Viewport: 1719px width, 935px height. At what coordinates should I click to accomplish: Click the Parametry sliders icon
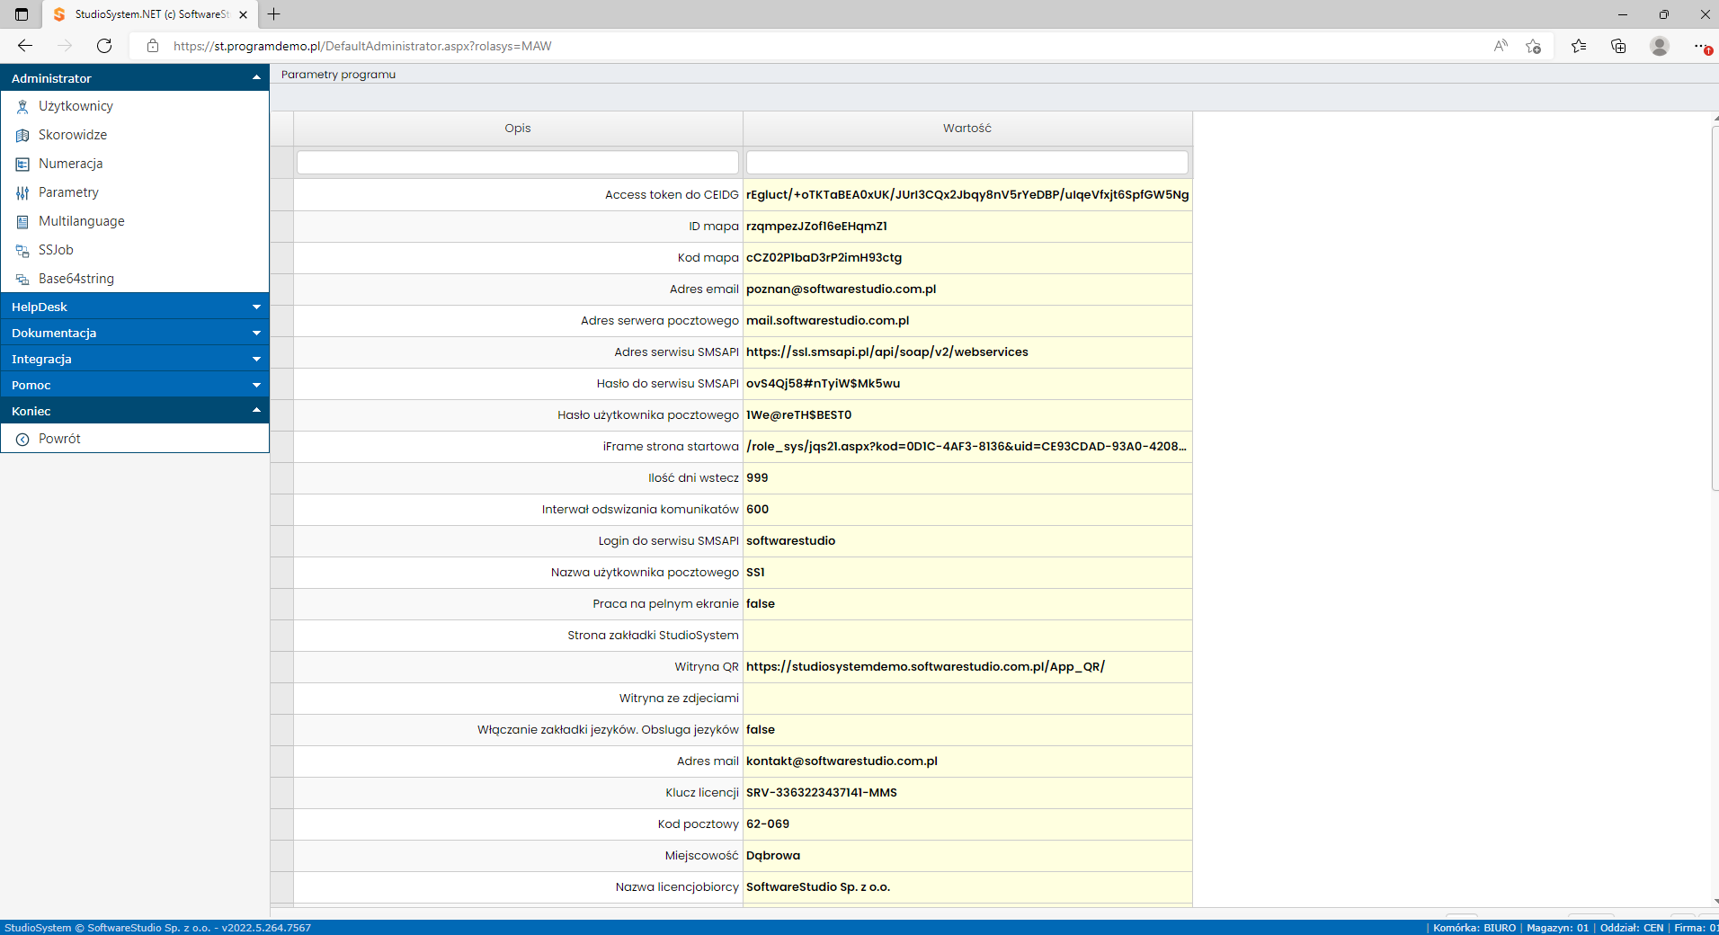[22, 193]
